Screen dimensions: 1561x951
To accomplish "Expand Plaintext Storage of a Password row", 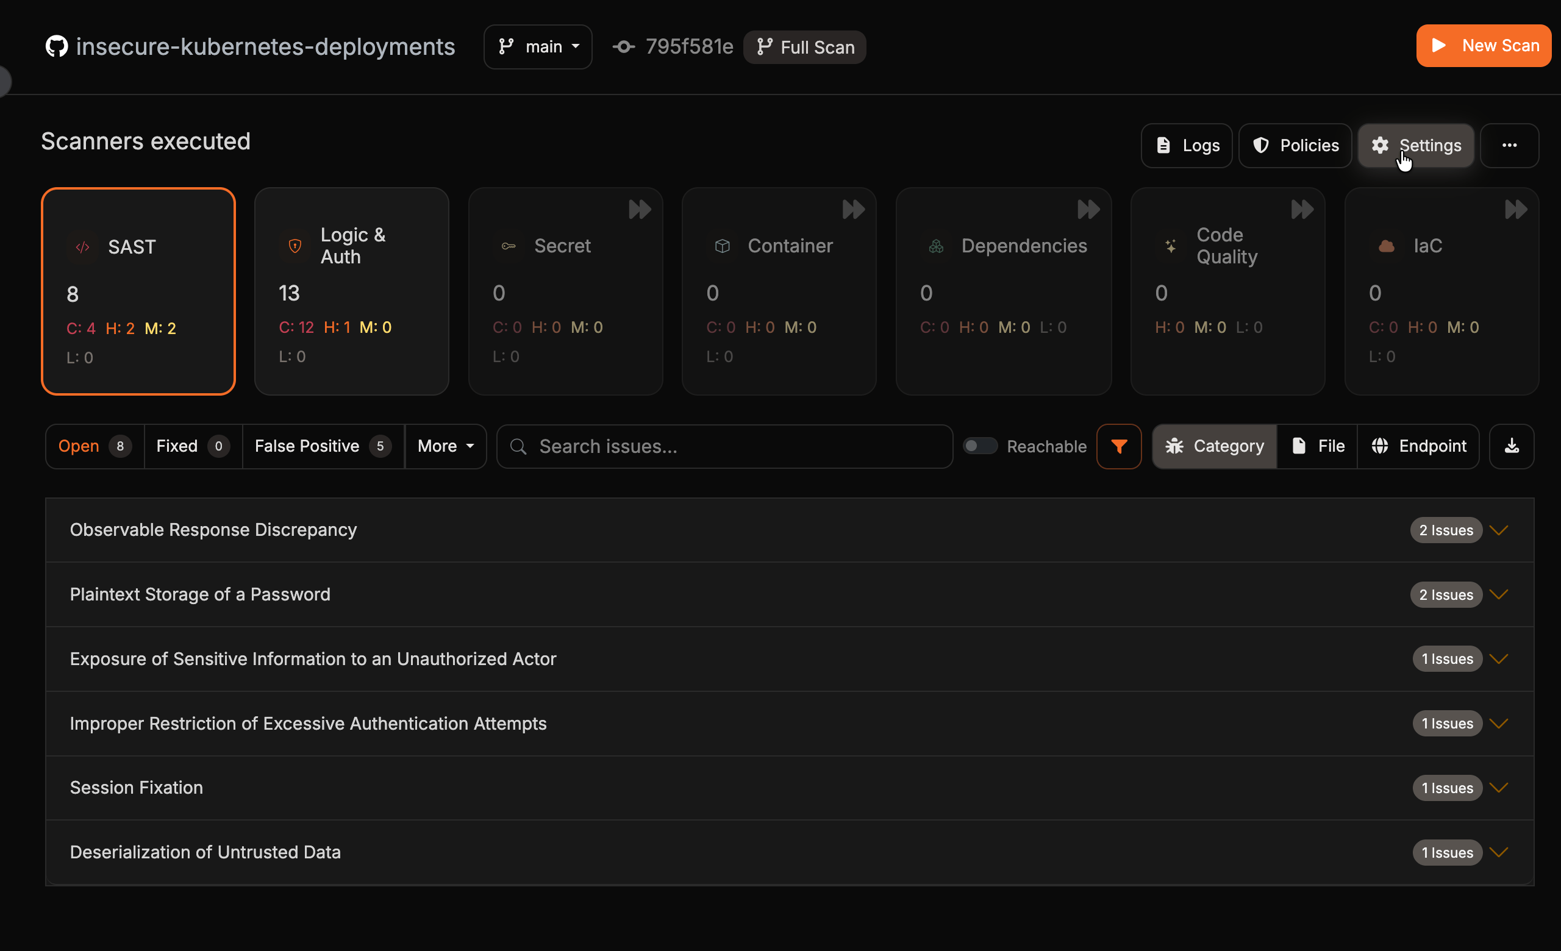I will point(790,594).
